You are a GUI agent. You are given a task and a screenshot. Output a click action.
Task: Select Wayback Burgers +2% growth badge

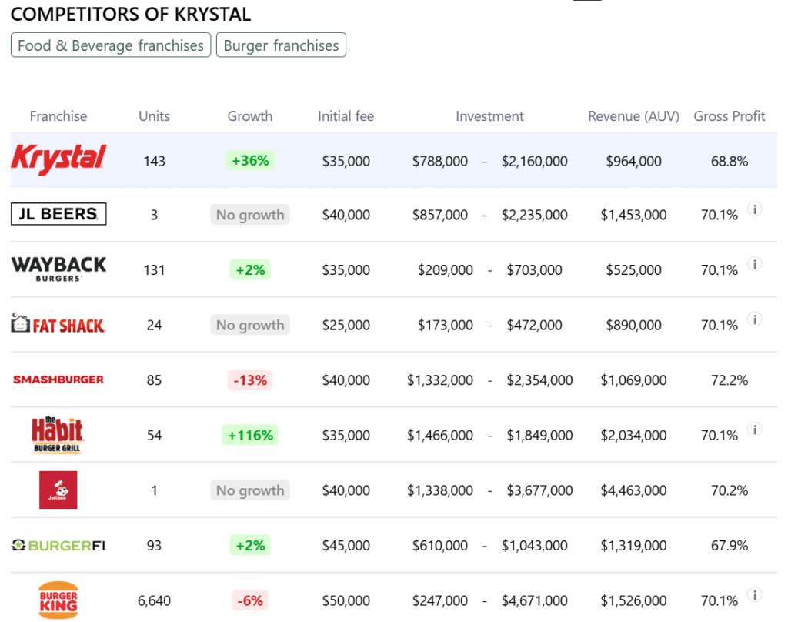click(x=250, y=270)
